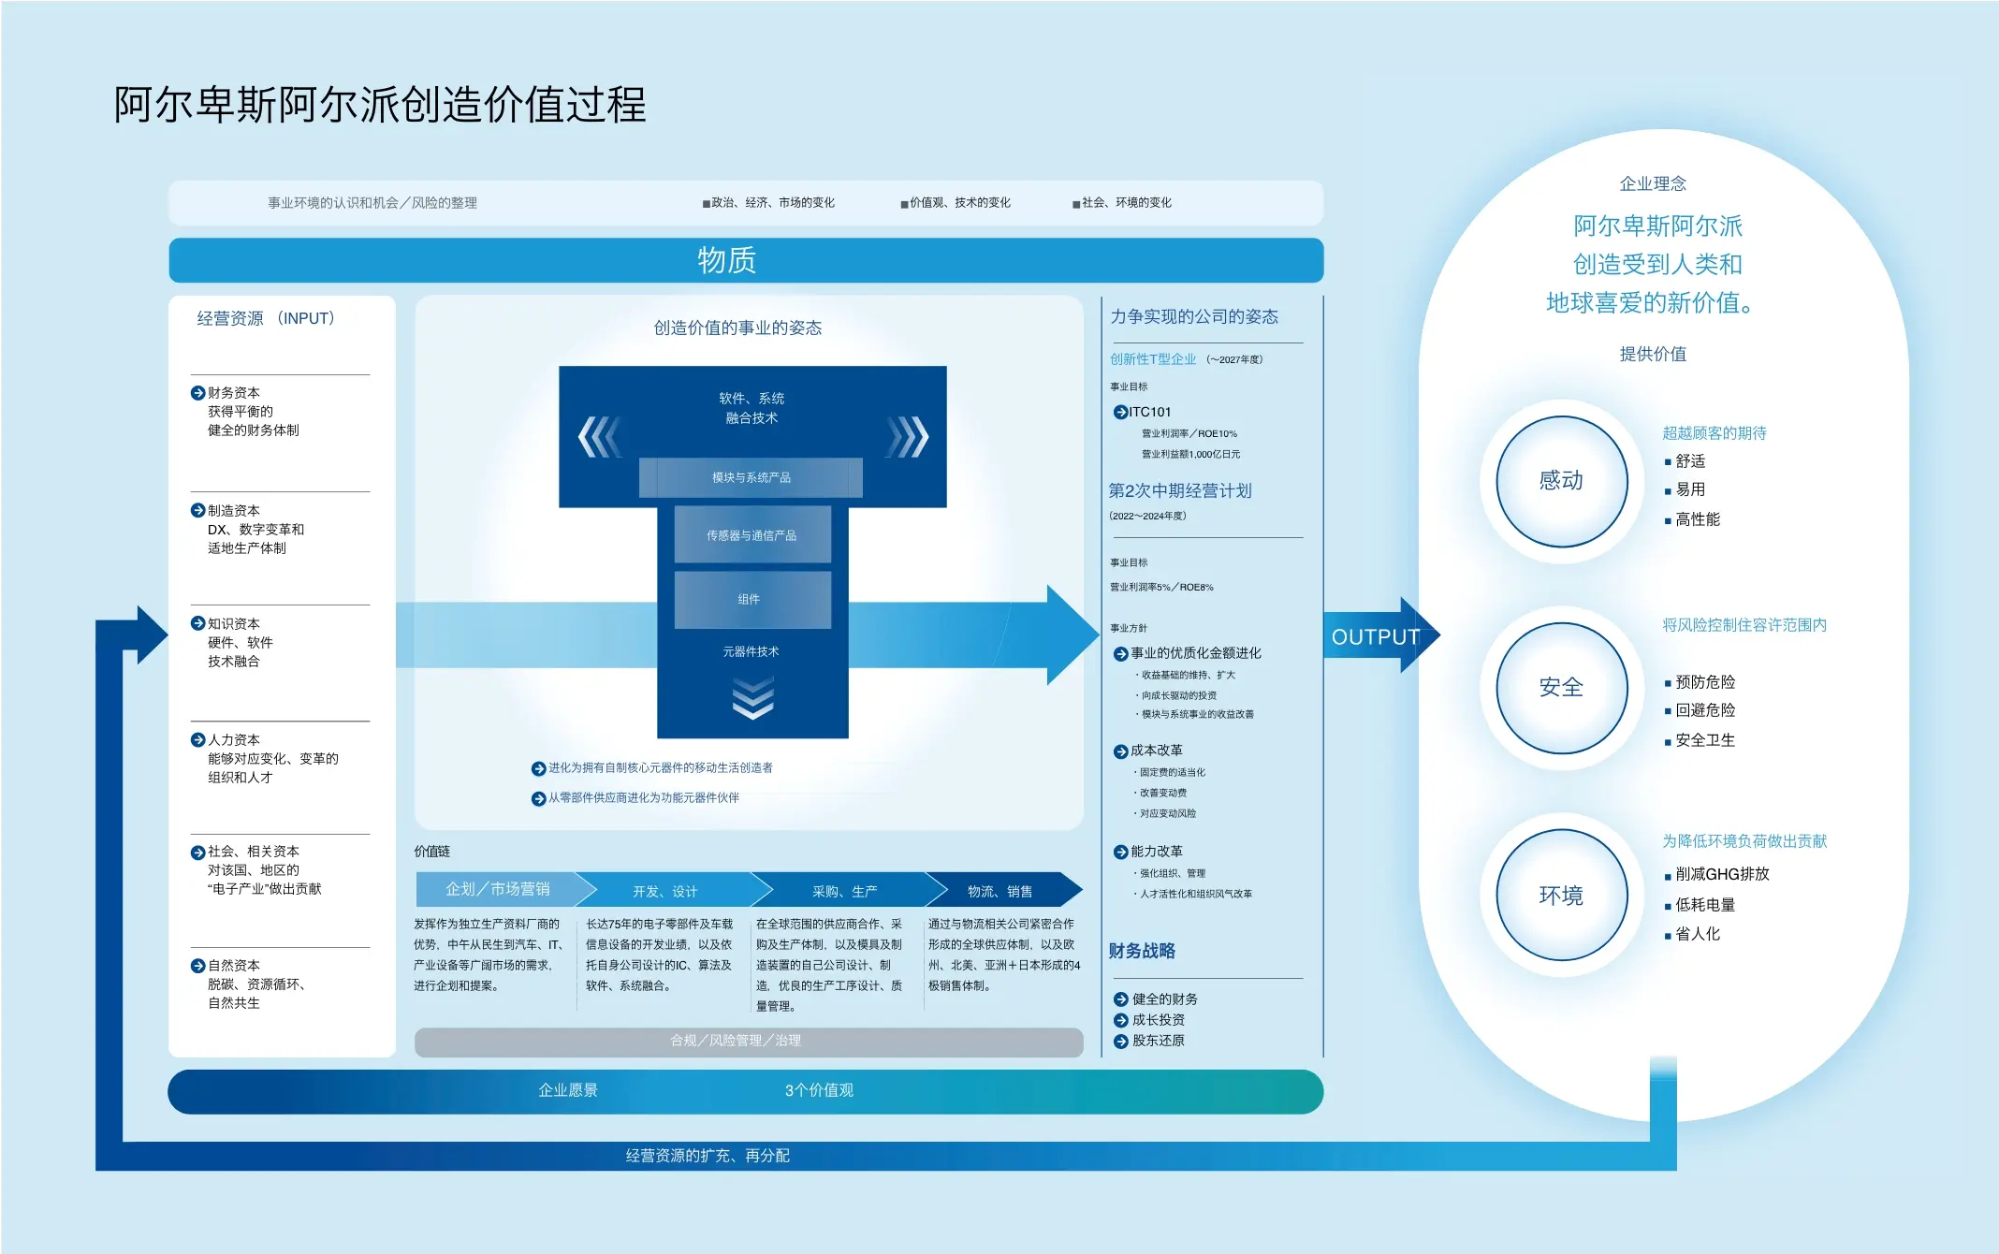
Task: Click the 经营资源的扩充、再分配 label
Action: 708,1156
